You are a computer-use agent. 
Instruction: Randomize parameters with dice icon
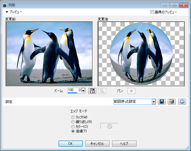pos(172,102)
